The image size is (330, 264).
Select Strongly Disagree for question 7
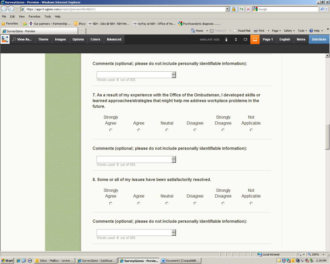(x=223, y=130)
